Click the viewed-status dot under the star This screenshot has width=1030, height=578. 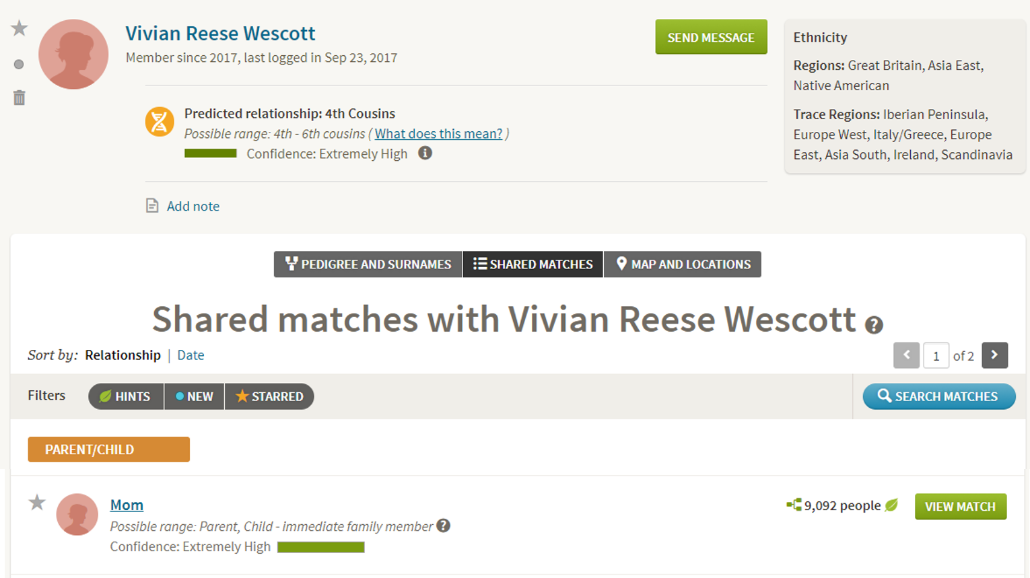coord(19,65)
